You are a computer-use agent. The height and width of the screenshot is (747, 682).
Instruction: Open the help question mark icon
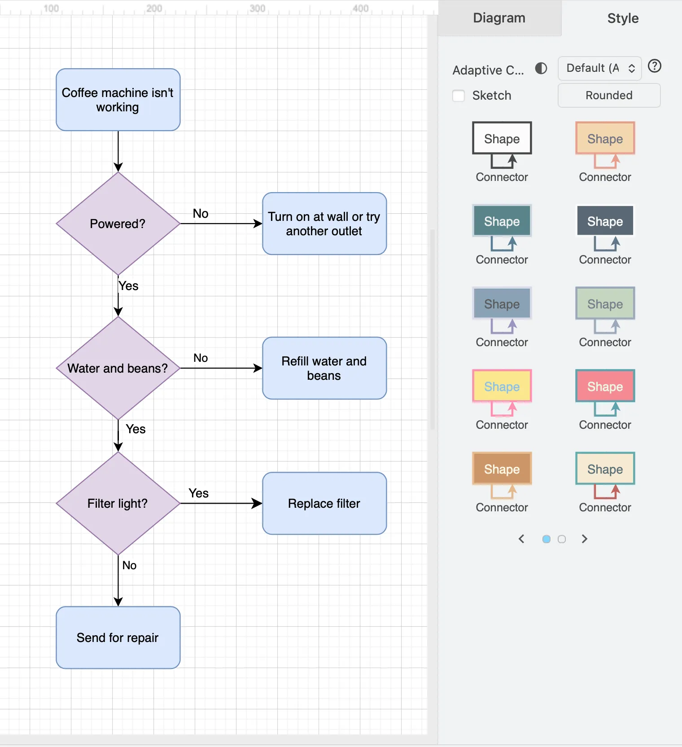(x=655, y=66)
